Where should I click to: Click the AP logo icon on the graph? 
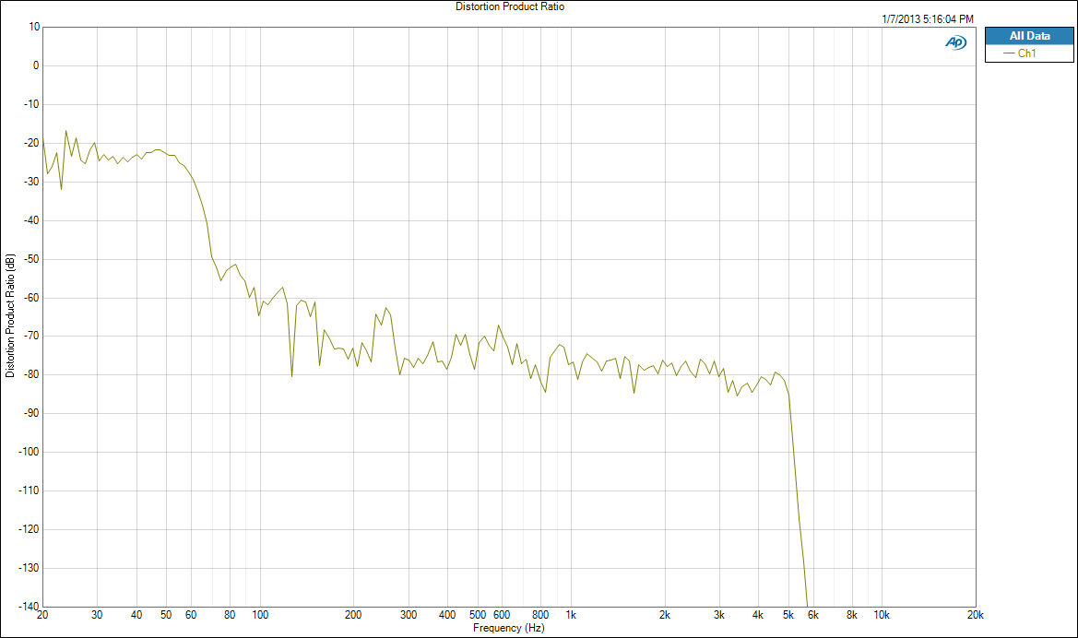[x=956, y=42]
